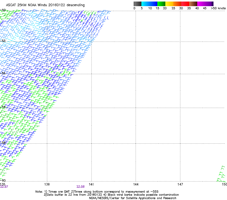This screenshot has height=200, width=227.
Task: Click the 'Data buffer is 22 hrs' note line
Action: point(111,195)
